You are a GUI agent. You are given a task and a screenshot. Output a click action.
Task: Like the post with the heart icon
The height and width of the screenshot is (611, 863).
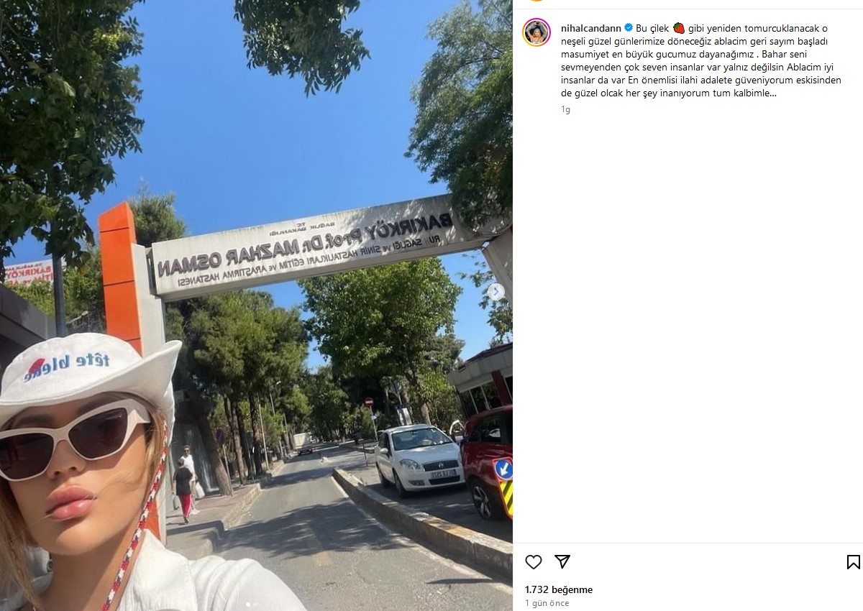pos(533,562)
